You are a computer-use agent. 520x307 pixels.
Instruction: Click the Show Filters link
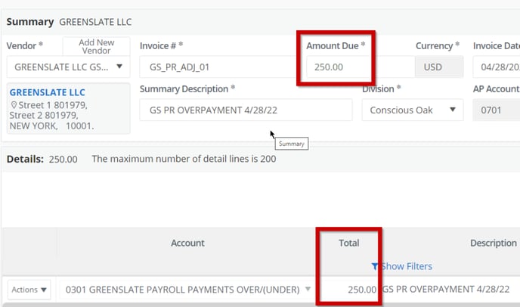(407, 266)
